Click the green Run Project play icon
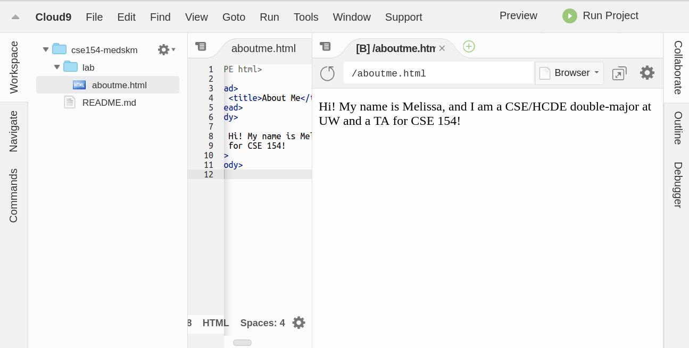Screen dimensions: 689x348 pyautogui.click(x=569, y=16)
